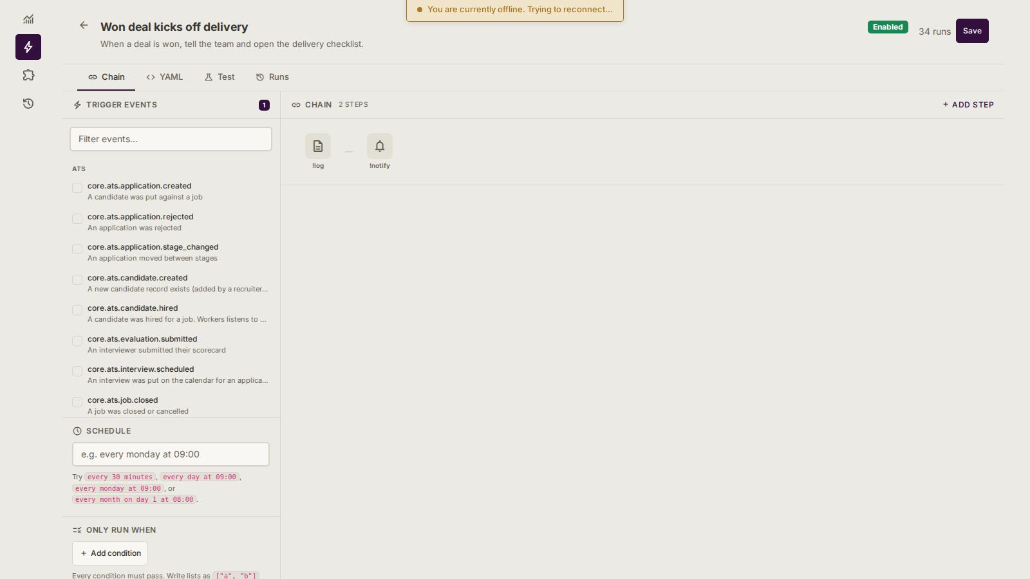Click the 'every day at 09:00' example
This screenshot has width=1030, height=579.
click(200, 477)
